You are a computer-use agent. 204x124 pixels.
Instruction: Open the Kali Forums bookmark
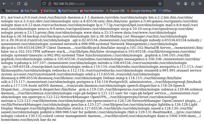(68, 11)
